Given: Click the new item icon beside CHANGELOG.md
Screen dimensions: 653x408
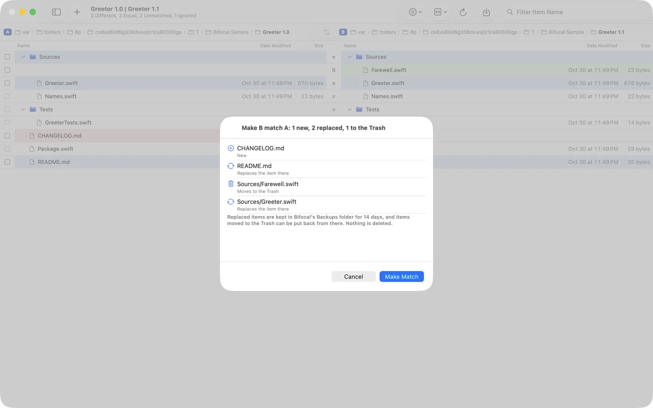Looking at the screenshot, I should [231, 148].
